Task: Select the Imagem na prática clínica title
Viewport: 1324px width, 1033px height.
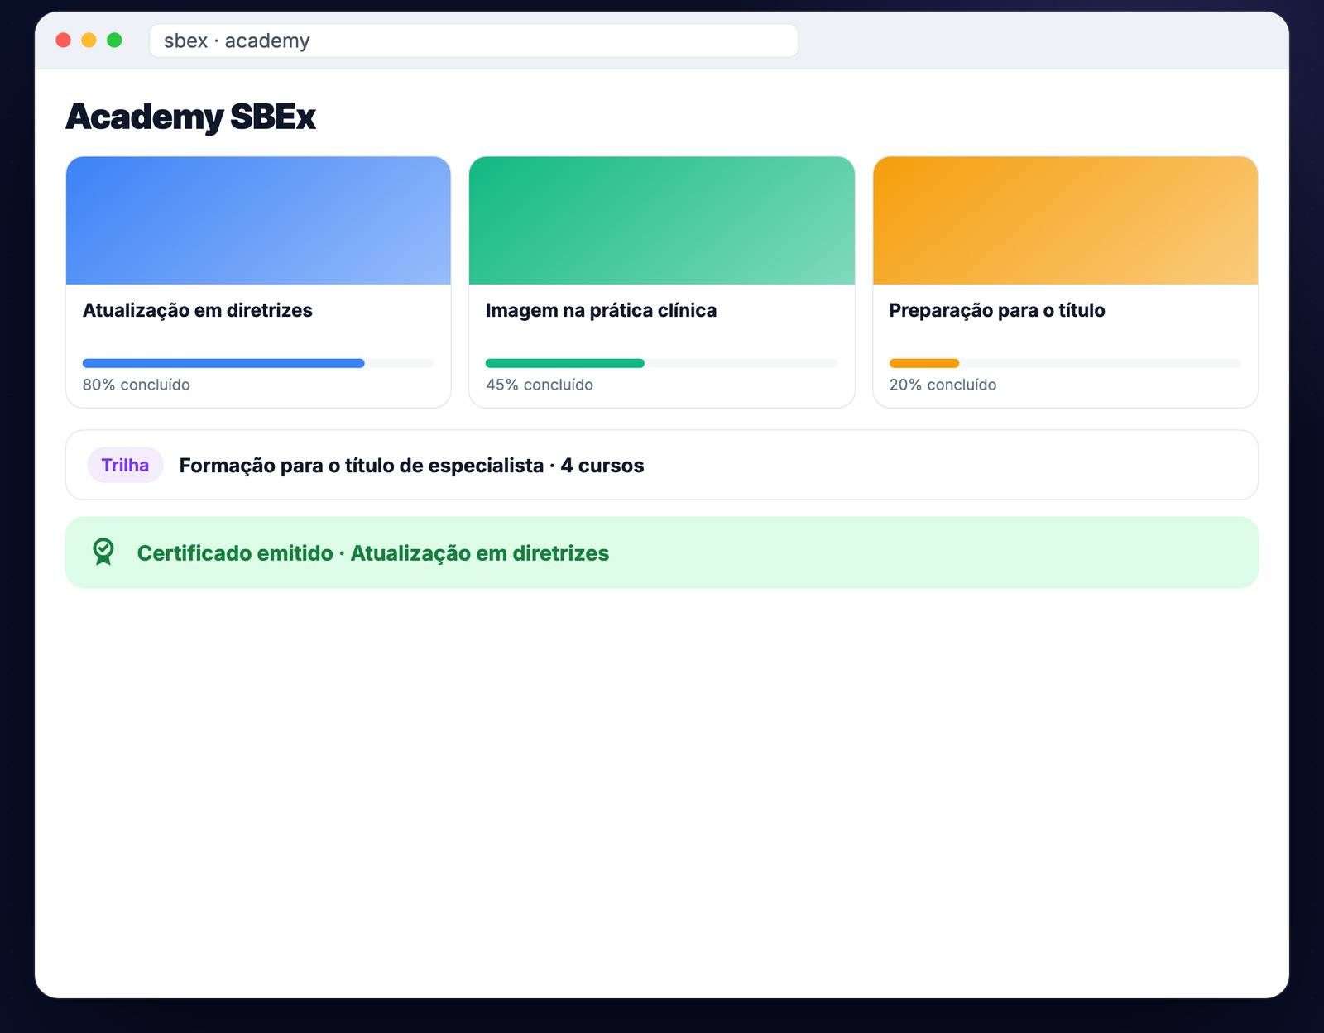Action: [602, 310]
